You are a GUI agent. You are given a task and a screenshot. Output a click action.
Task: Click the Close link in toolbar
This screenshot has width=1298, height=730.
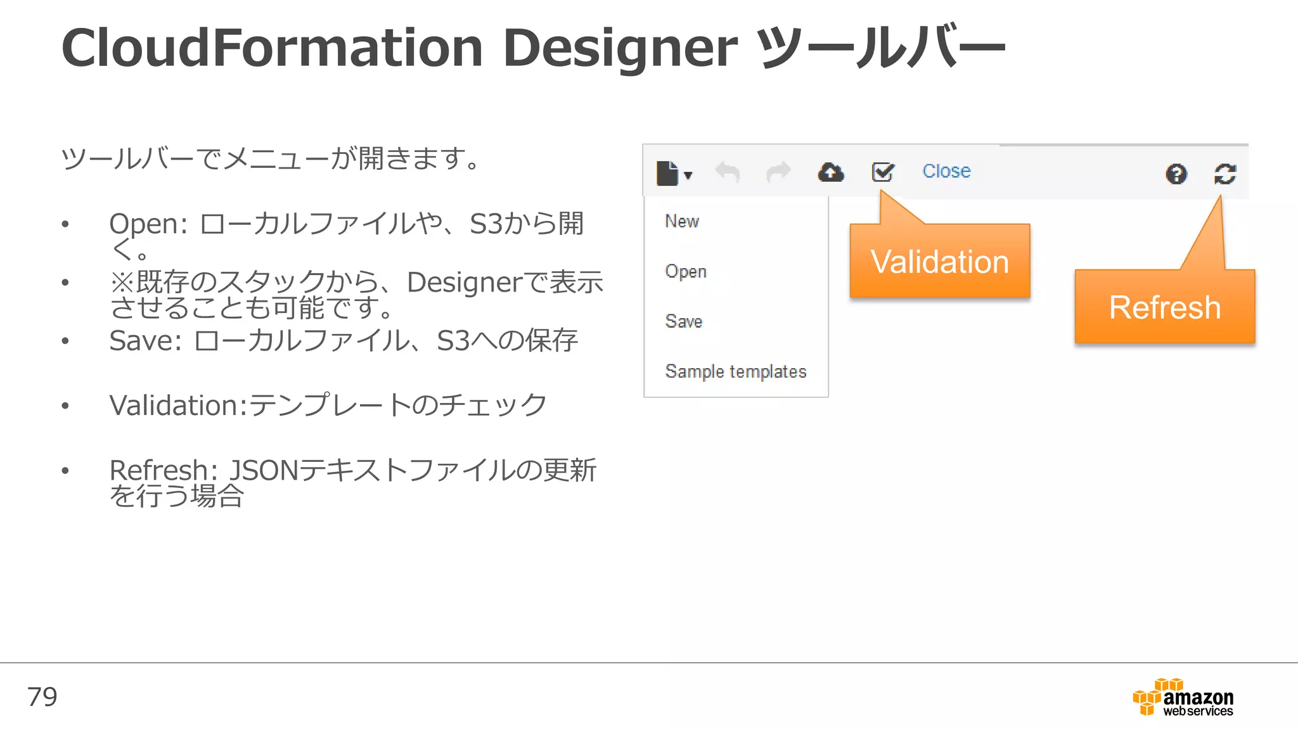(946, 171)
